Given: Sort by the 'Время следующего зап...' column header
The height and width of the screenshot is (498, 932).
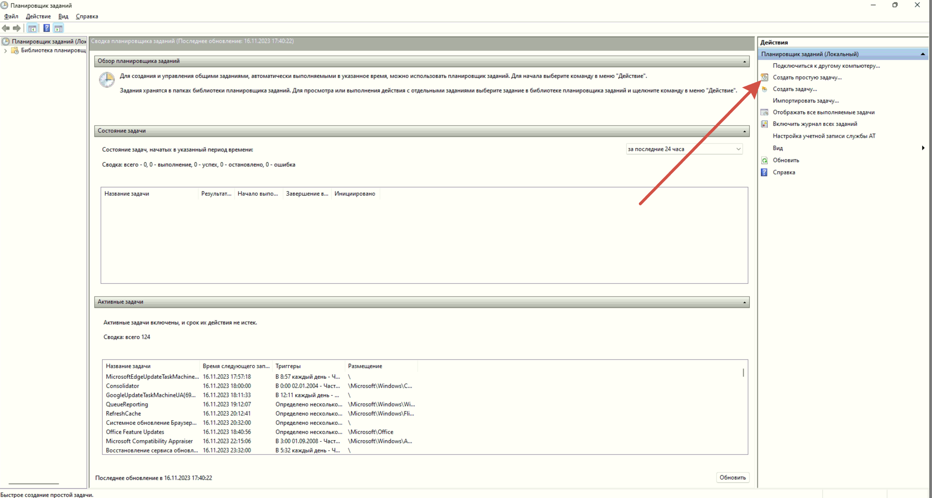Looking at the screenshot, I should coord(236,366).
